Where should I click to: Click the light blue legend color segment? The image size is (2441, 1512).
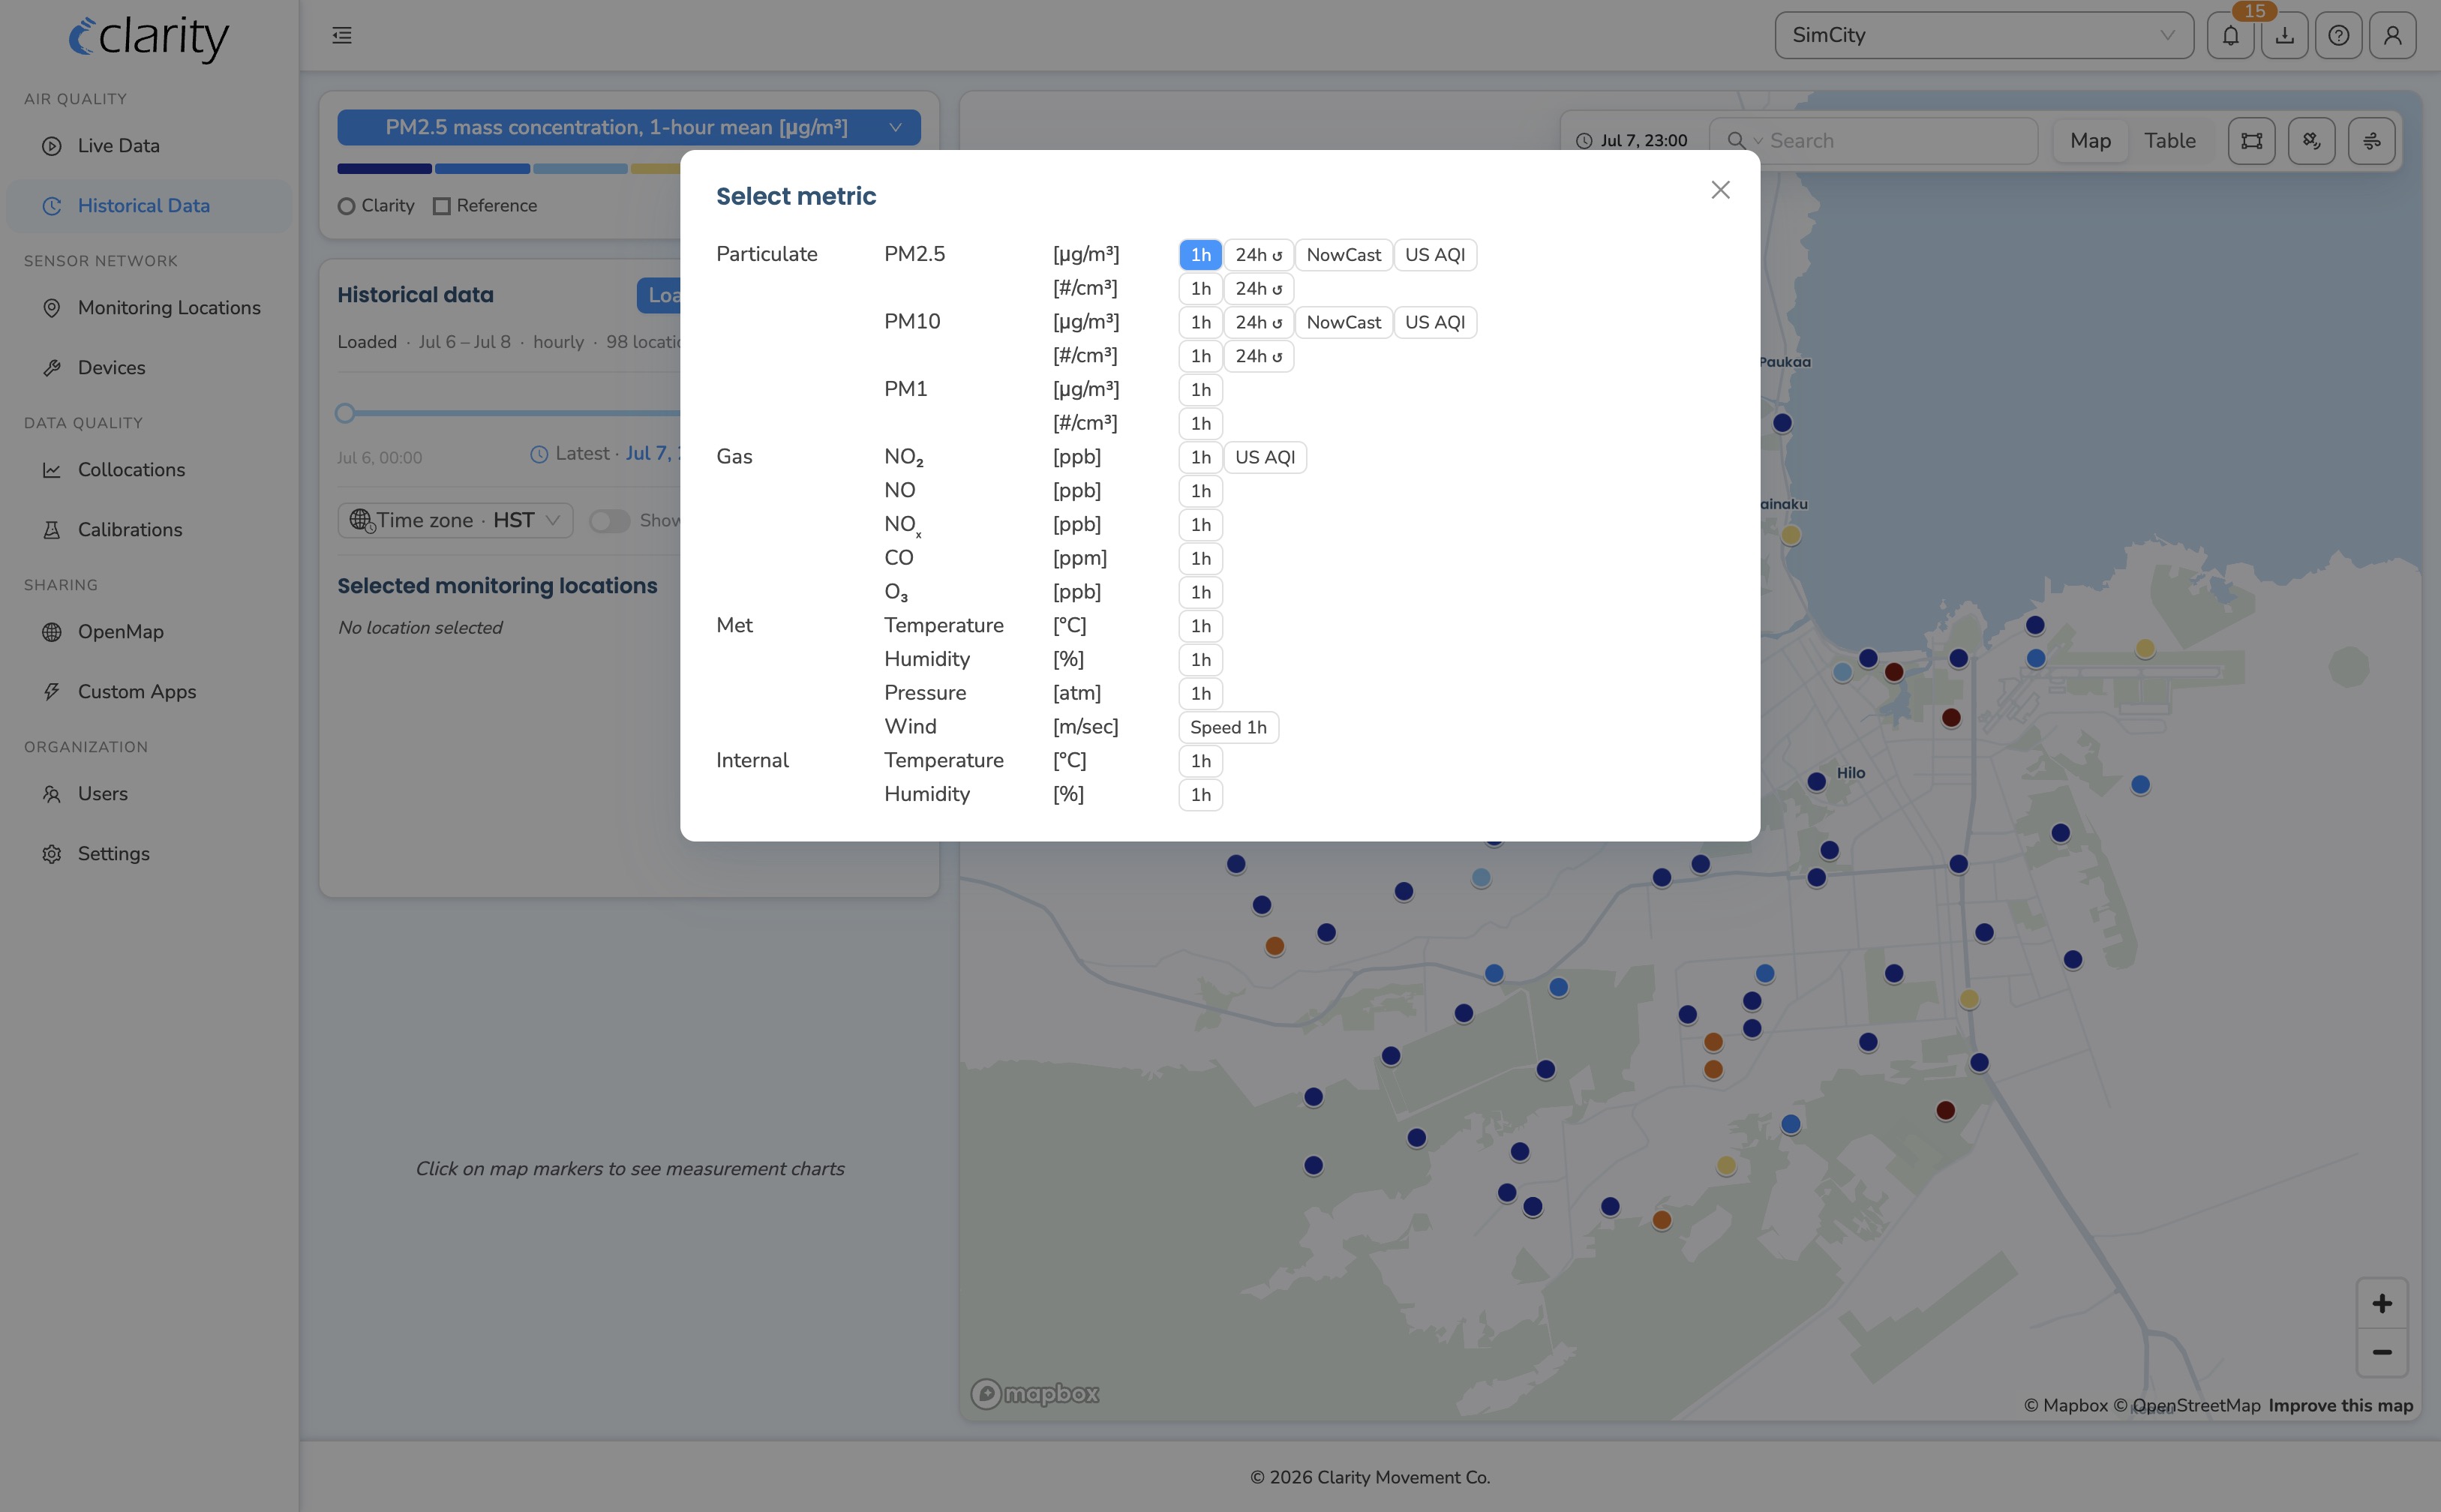(580, 169)
